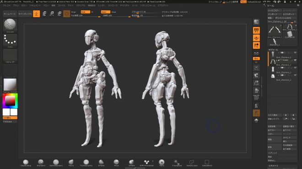
Task: Choose the SelectRect tool
Action: (x=207, y=163)
